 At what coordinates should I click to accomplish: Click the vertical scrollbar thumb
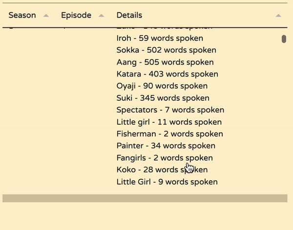point(284,39)
